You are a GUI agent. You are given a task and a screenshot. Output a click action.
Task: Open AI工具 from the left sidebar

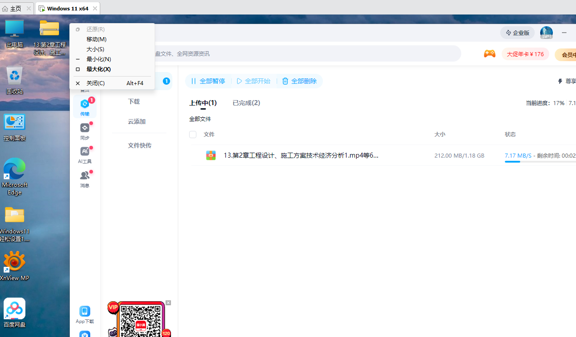pyautogui.click(x=85, y=154)
